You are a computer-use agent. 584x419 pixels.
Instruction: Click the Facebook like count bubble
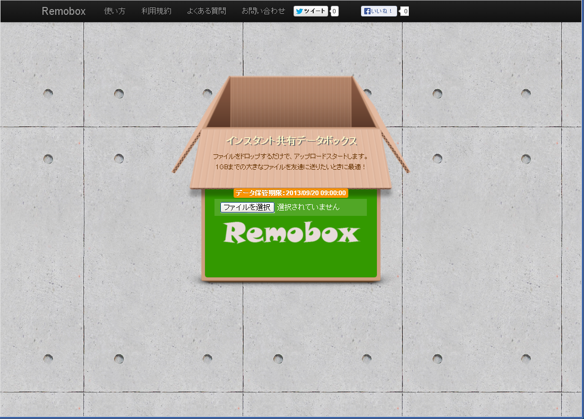405,11
